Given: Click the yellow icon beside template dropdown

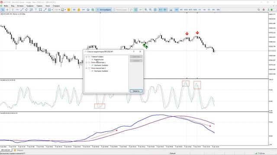Looking at the screenshot, I should (69, 9).
